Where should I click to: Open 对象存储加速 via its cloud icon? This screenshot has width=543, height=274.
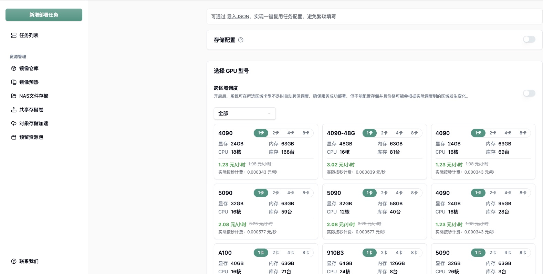[14, 123]
